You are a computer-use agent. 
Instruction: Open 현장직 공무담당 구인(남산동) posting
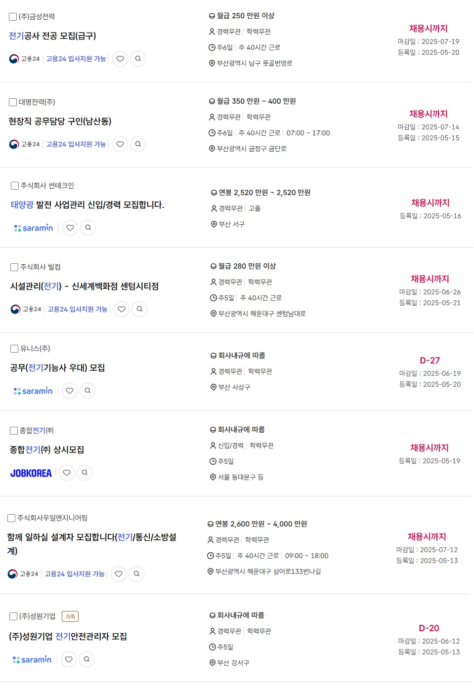pyautogui.click(x=60, y=122)
